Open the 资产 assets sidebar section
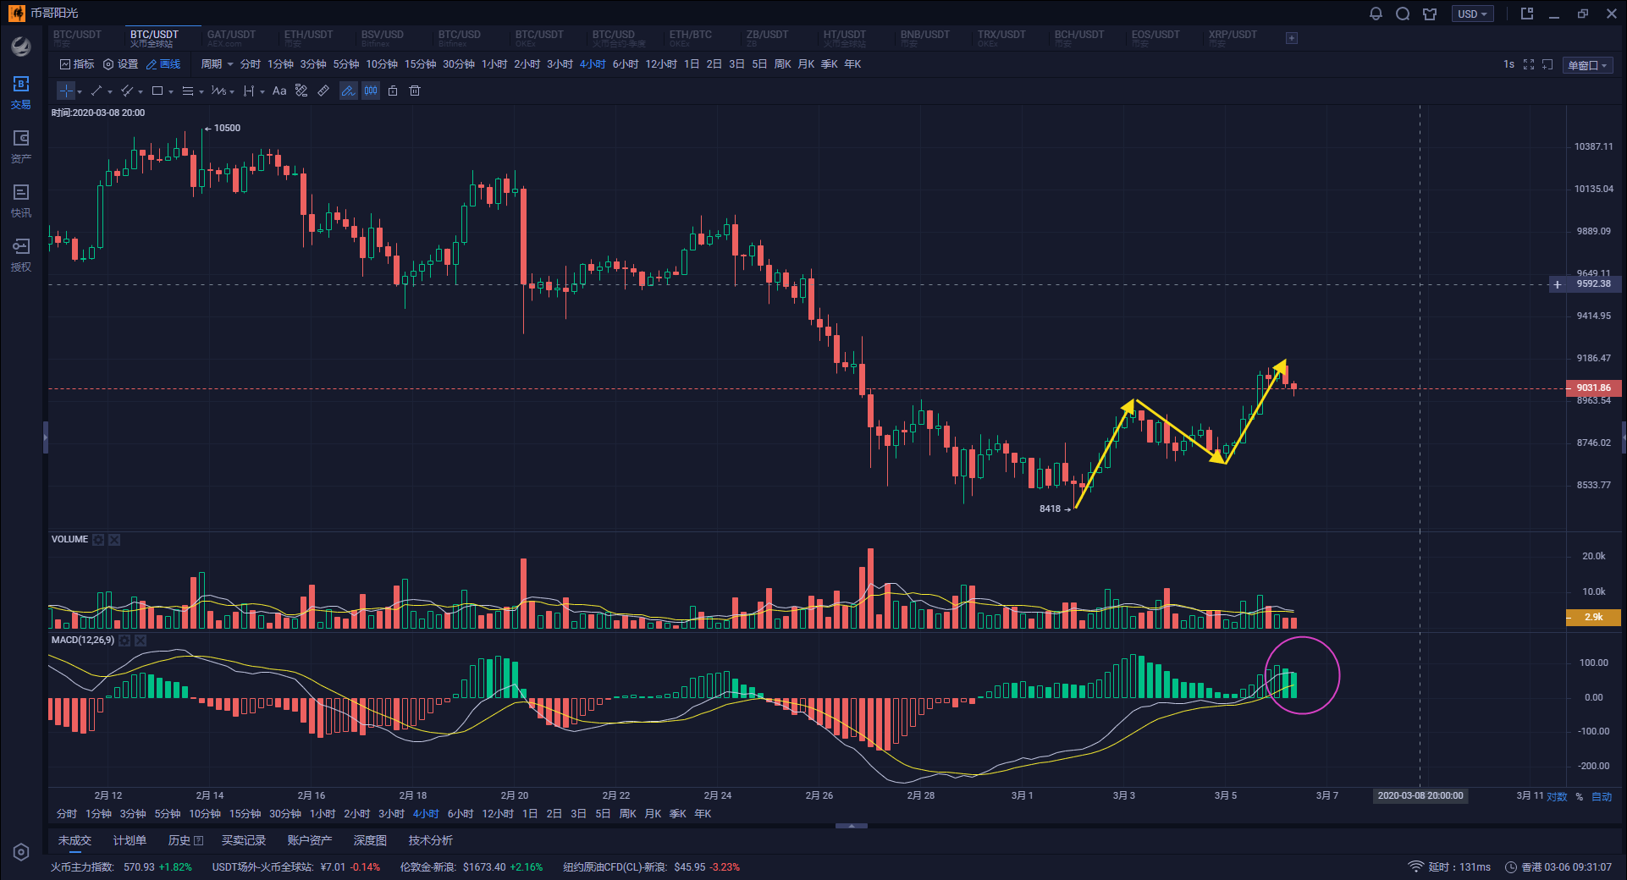This screenshot has height=880, width=1627. [21, 146]
